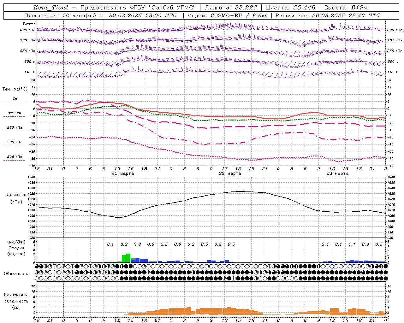Click the 3.9 precipitation total value
The height and width of the screenshot is (323, 404).
tap(124, 244)
